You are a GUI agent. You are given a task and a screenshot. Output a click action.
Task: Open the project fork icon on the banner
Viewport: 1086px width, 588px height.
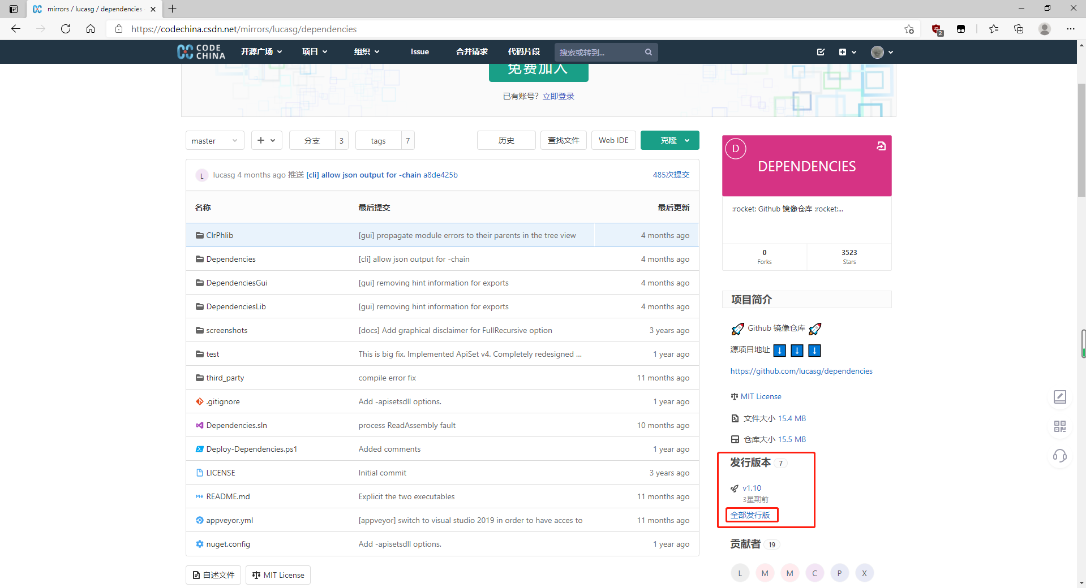coord(881,146)
